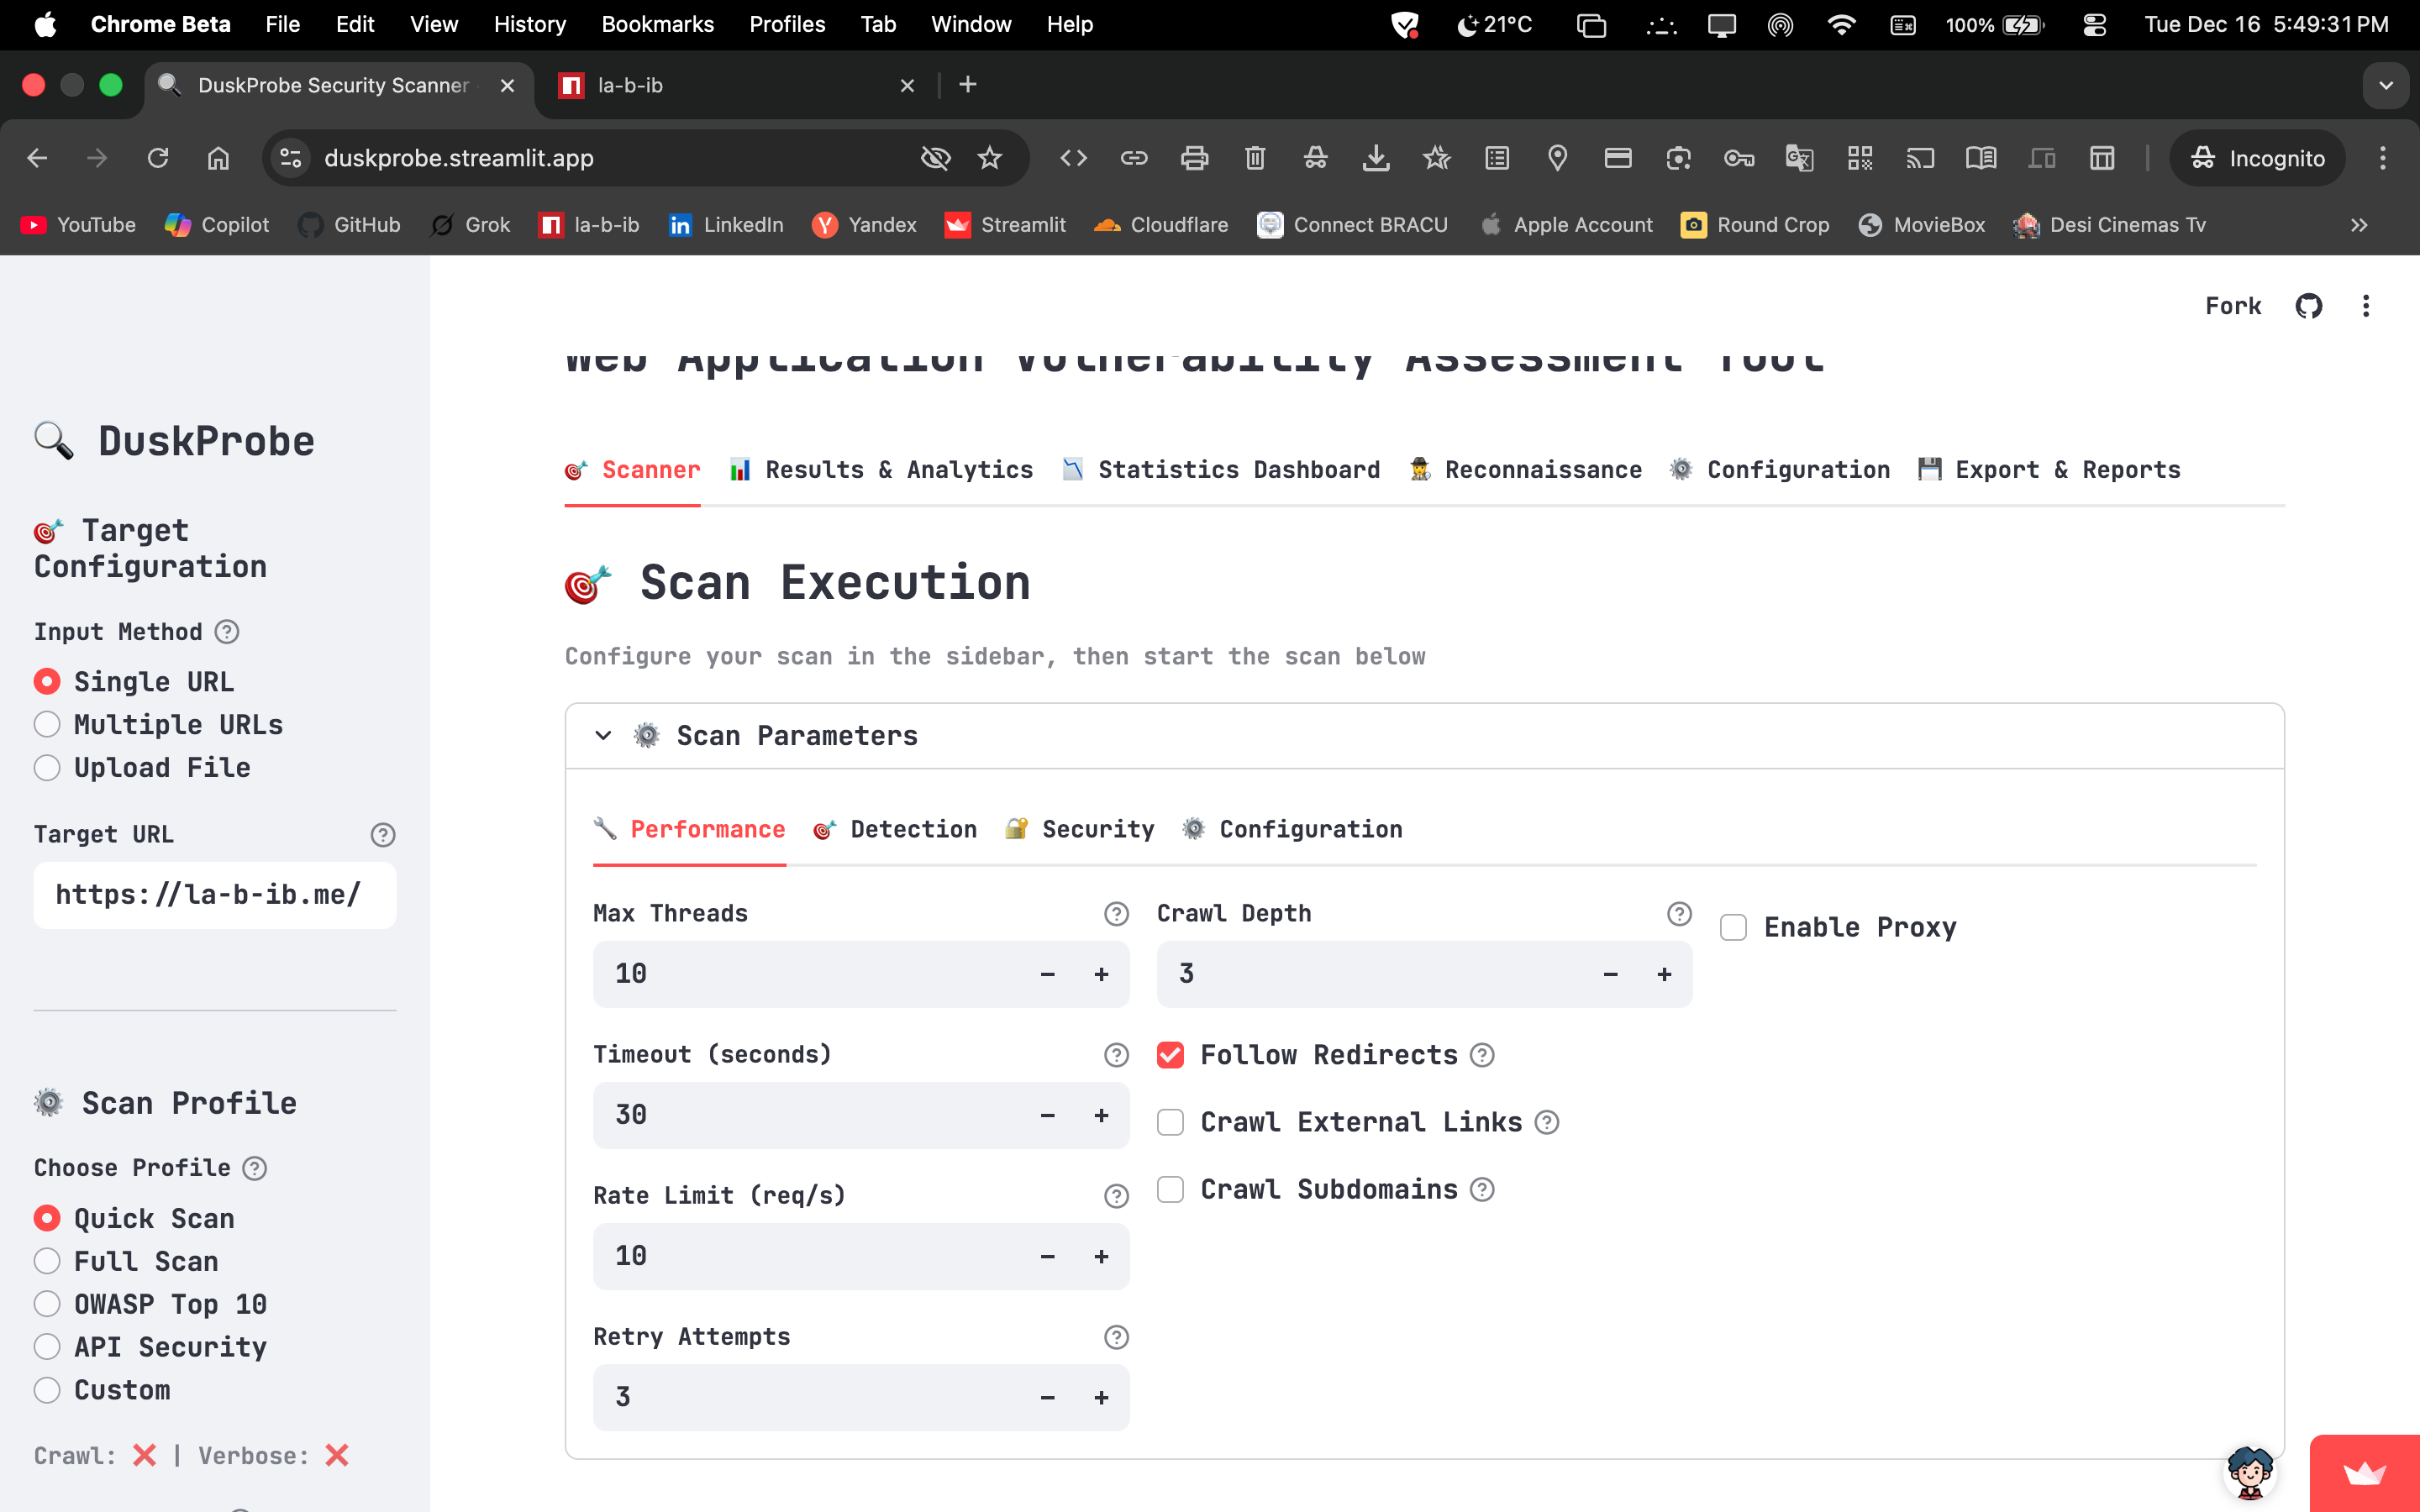The width and height of the screenshot is (2420, 1512).
Task: Click Target URL help icon
Action: click(x=382, y=835)
